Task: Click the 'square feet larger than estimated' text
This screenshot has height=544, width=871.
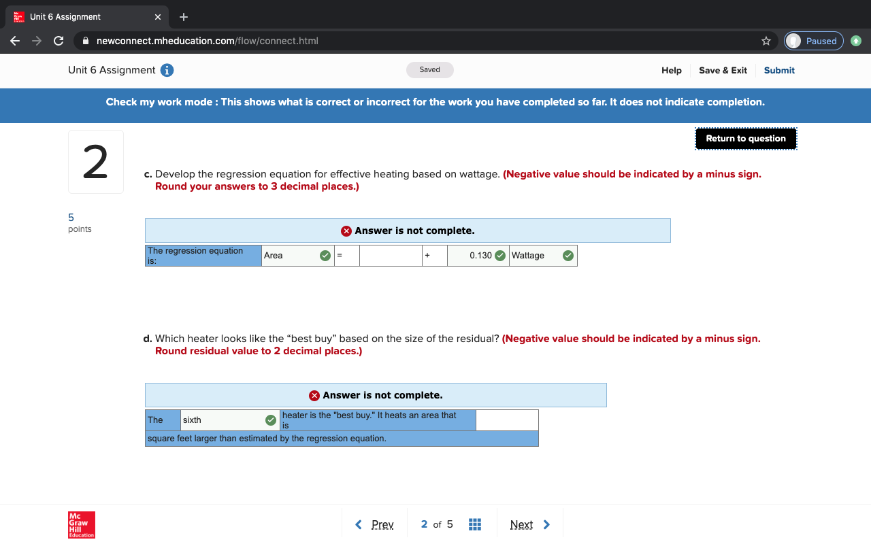Action: (x=267, y=439)
